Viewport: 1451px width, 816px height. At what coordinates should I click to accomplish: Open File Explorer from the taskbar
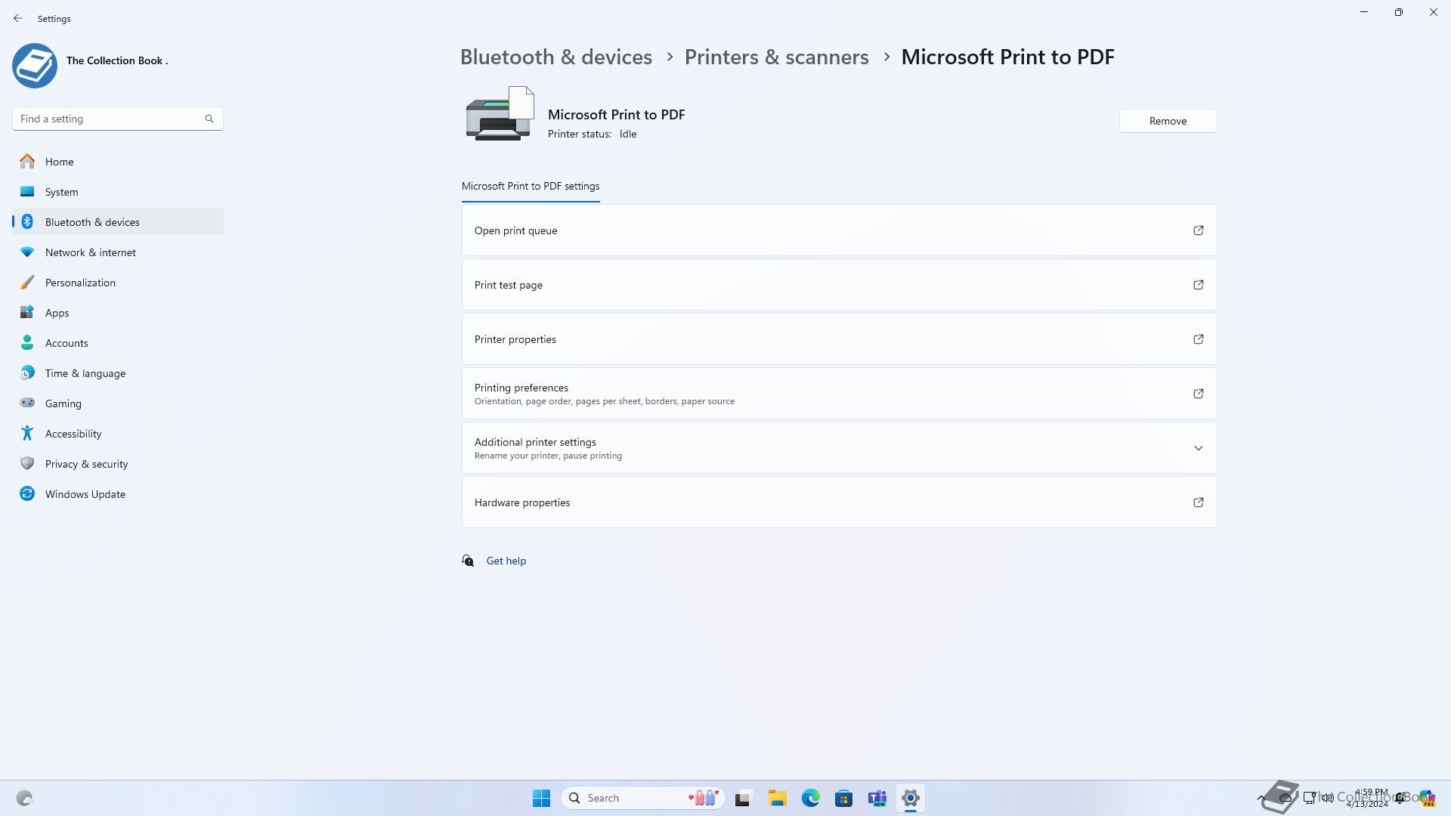[x=777, y=798]
